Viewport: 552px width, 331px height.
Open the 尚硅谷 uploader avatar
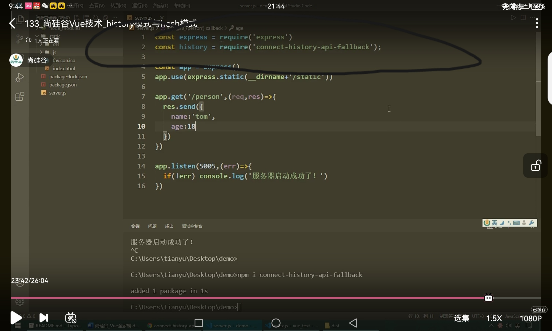click(x=16, y=60)
